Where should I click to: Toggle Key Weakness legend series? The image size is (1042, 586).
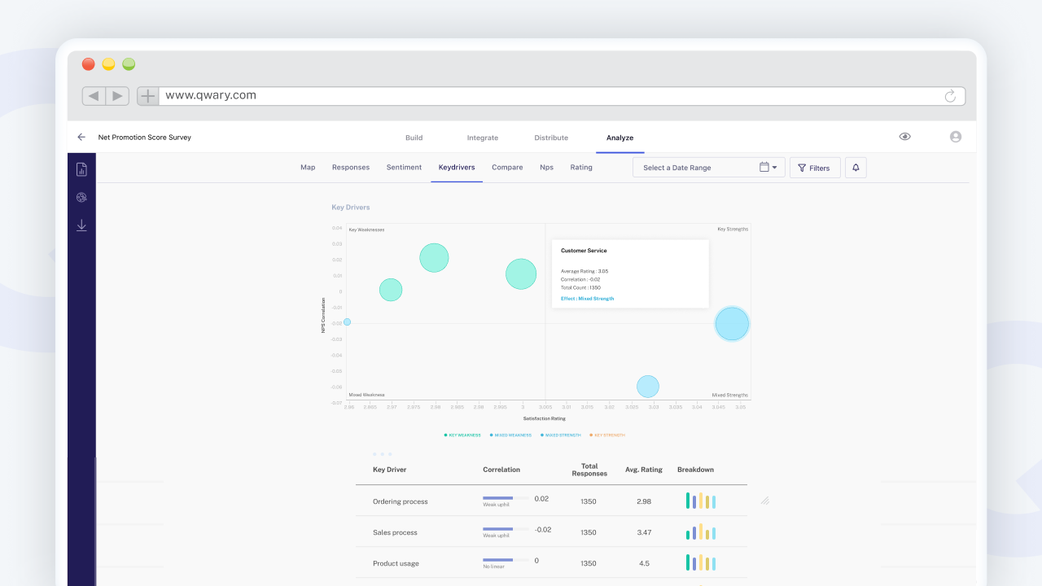[x=462, y=435]
